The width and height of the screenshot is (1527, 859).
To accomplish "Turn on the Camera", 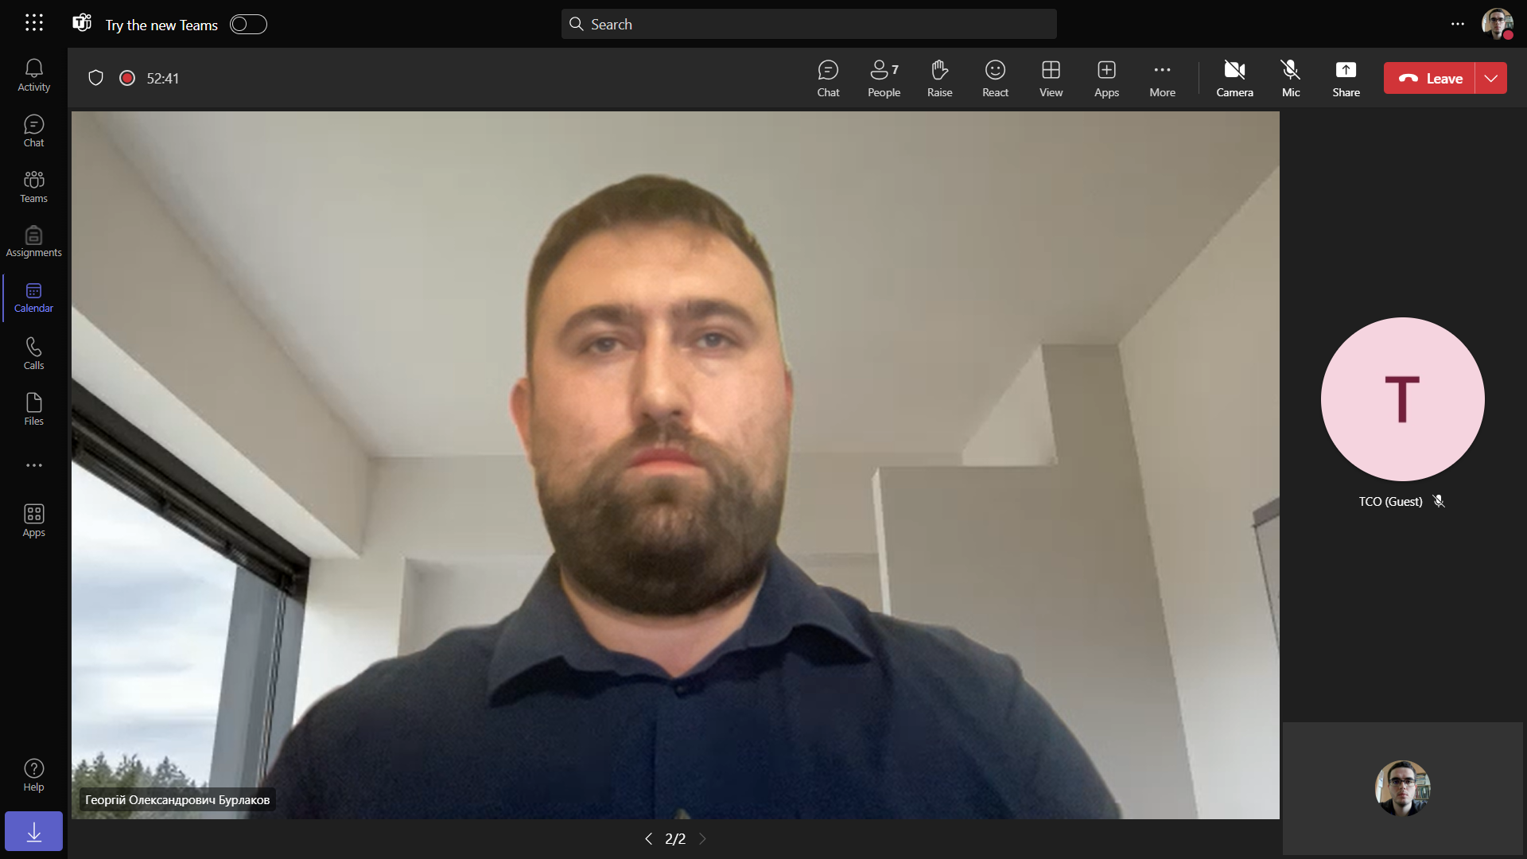I will click(x=1234, y=79).
